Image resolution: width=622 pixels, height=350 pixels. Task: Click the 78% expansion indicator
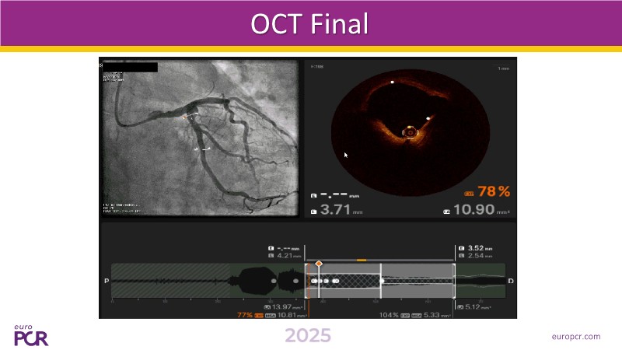(x=492, y=191)
